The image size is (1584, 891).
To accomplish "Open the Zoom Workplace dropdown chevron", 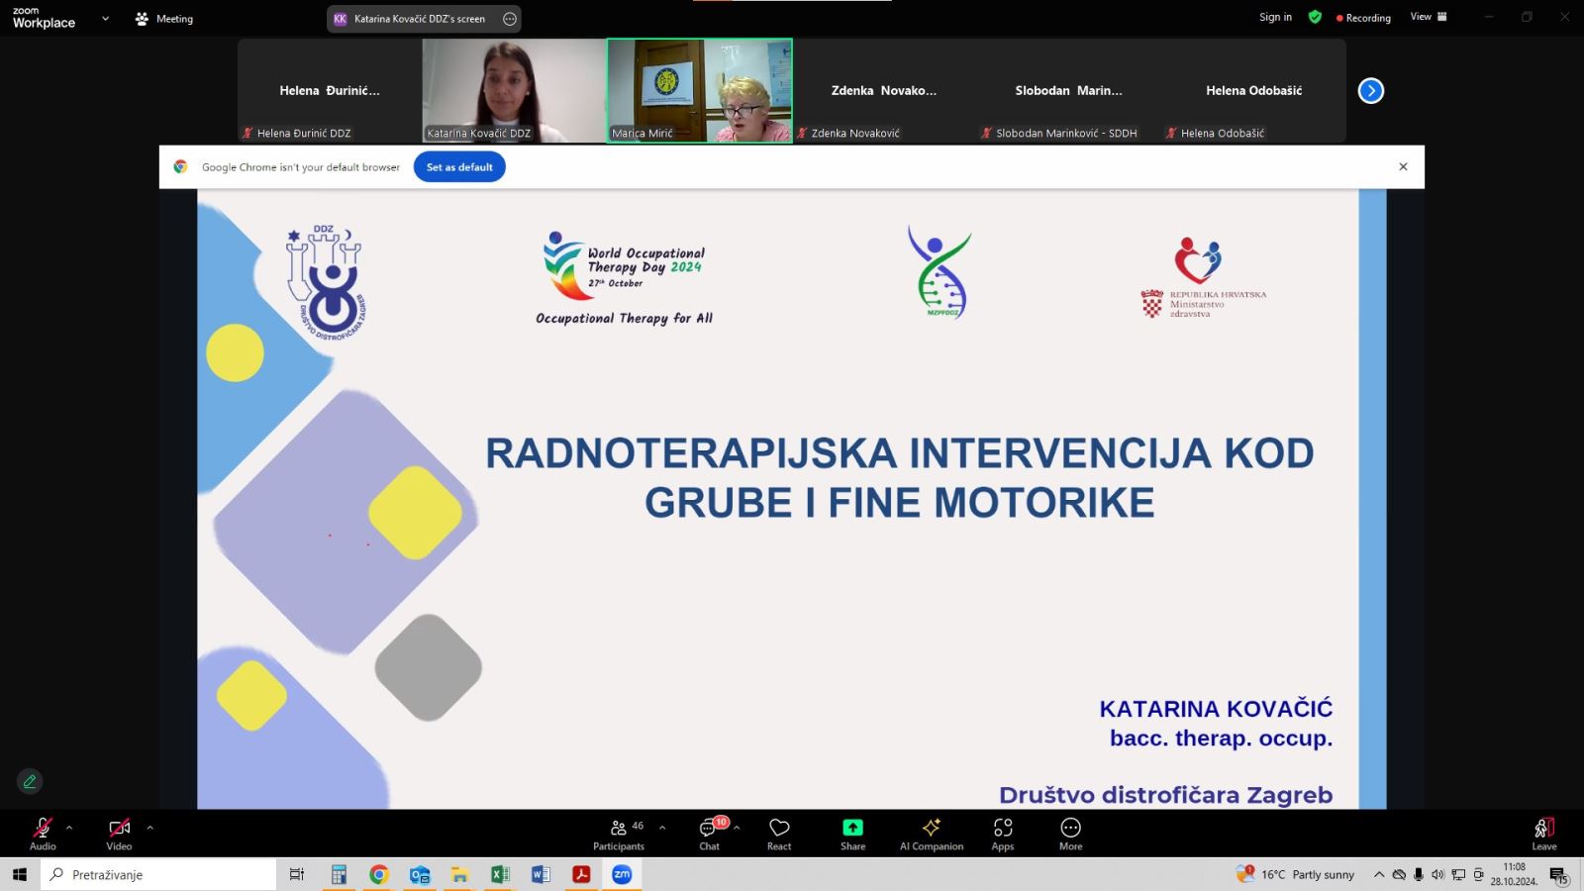I will [105, 19].
